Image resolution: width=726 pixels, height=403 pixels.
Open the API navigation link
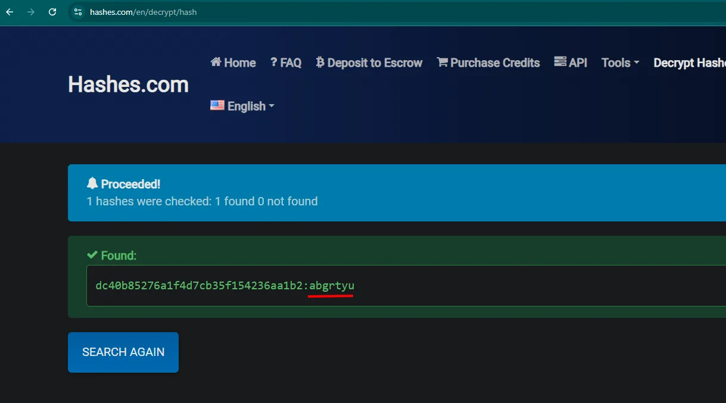(x=571, y=63)
